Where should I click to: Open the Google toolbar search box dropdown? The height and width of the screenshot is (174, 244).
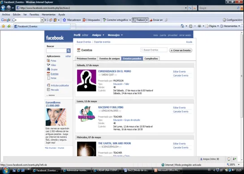pos(42,20)
